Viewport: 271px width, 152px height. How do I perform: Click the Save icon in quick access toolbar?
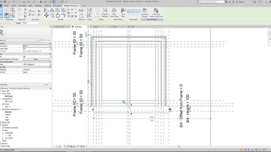tap(5, 2)
